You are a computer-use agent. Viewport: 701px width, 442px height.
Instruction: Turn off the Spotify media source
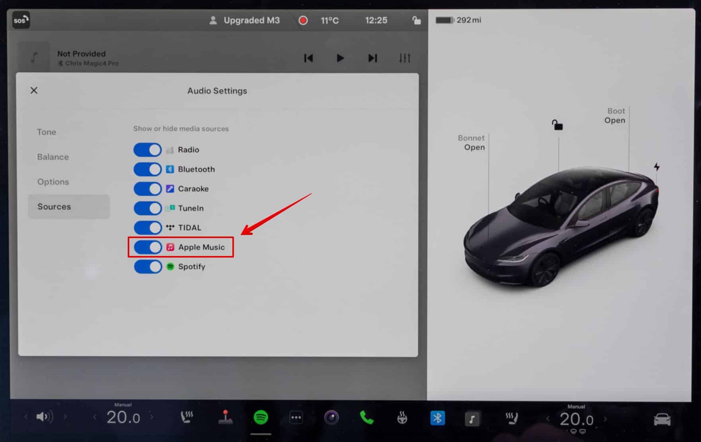148,267
